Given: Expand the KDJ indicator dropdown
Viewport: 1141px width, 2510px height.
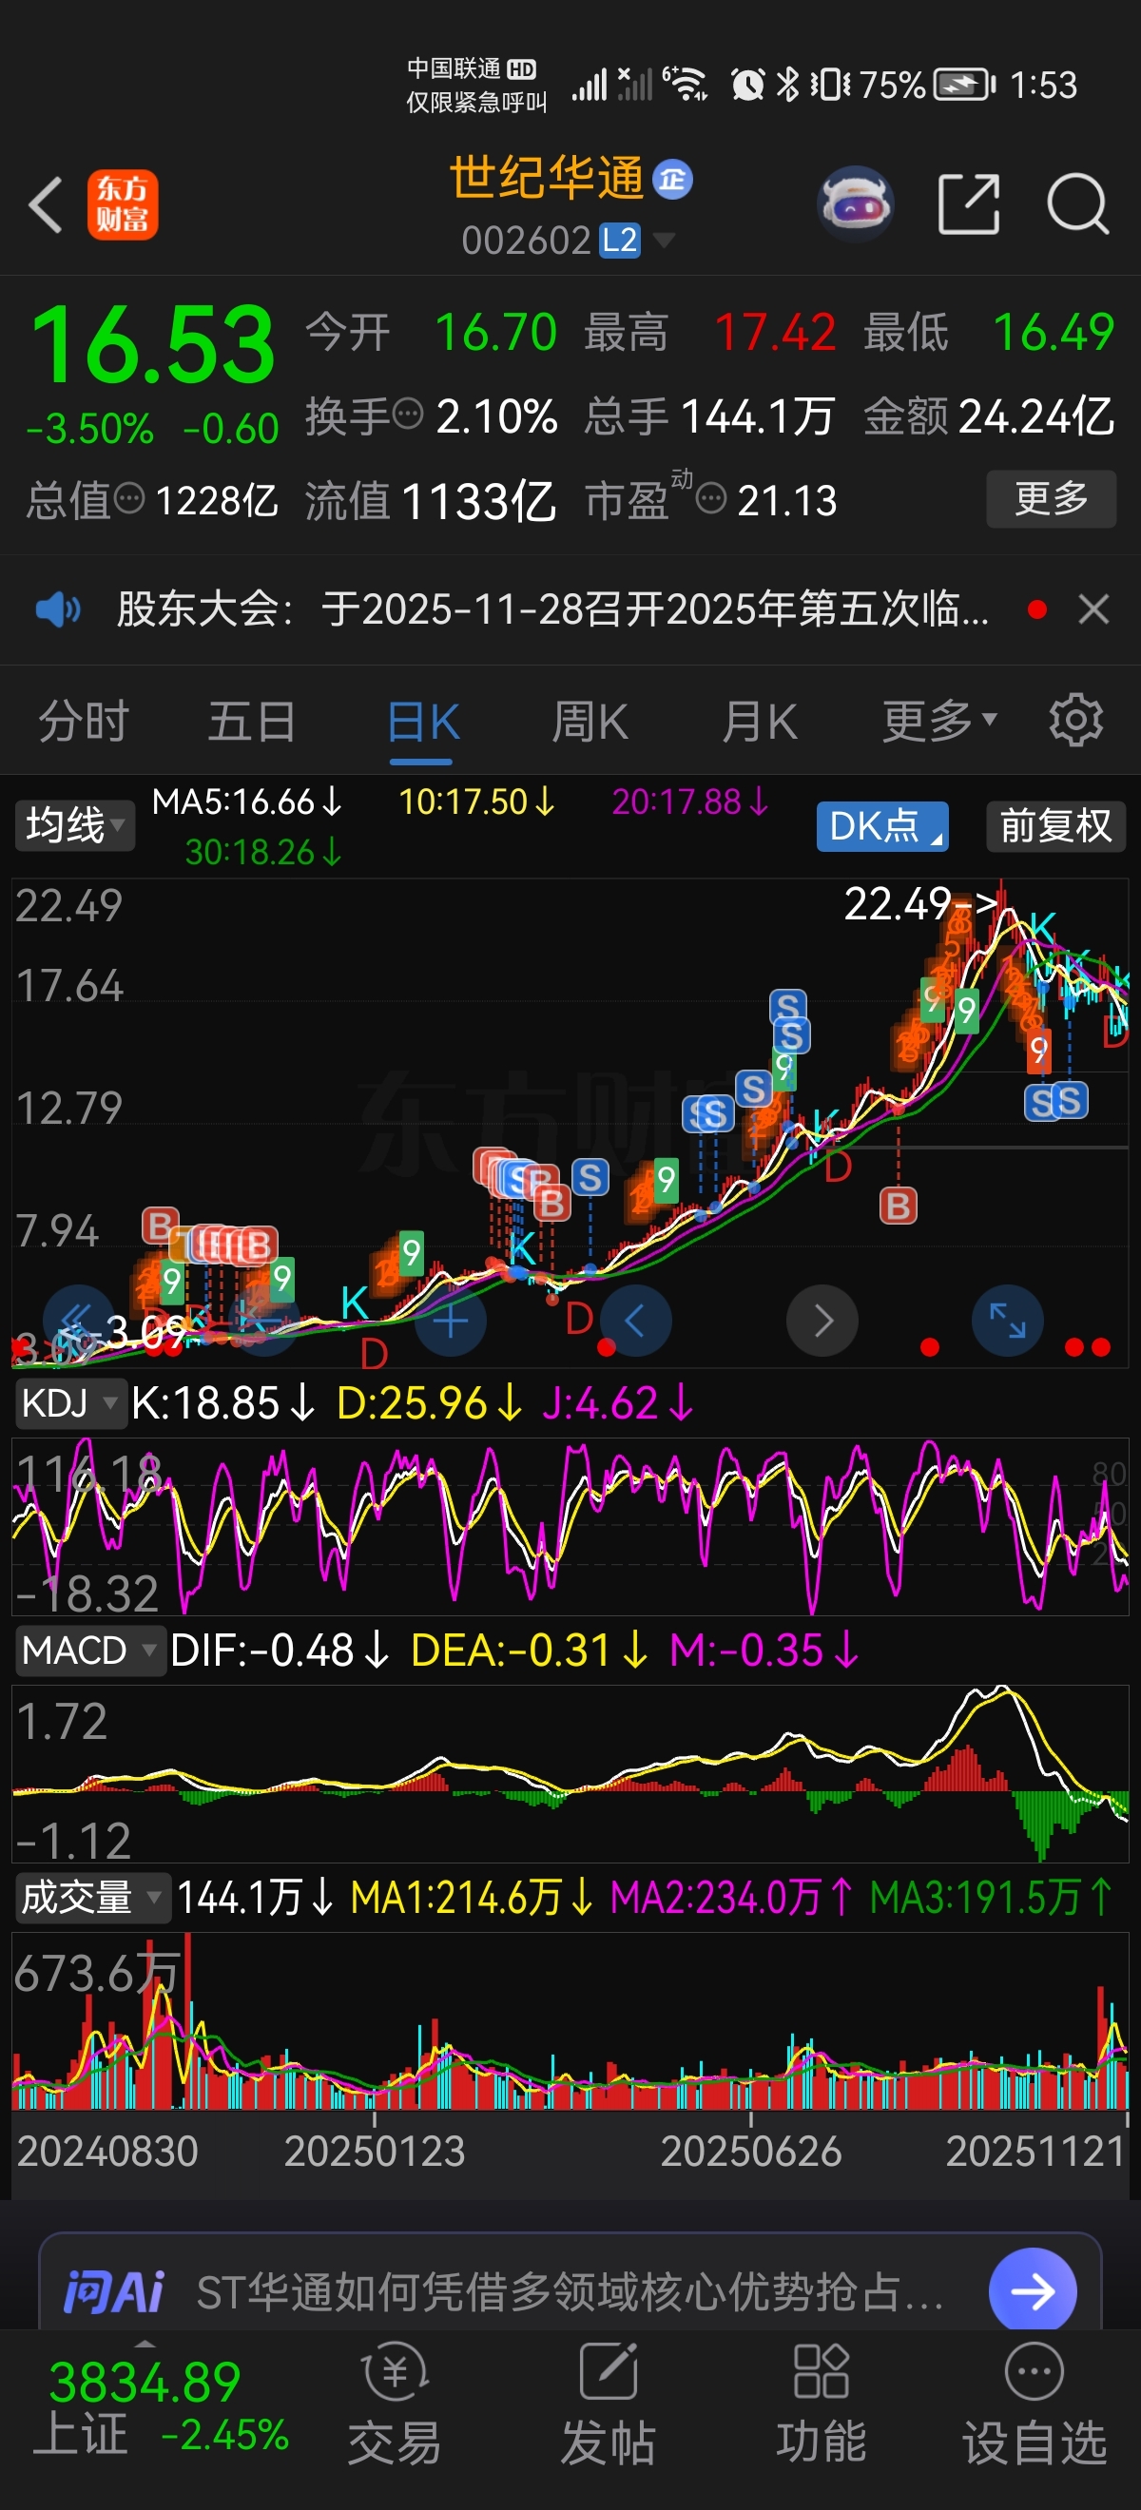Looking at the screenshot, I should [x=70, y=1403].
